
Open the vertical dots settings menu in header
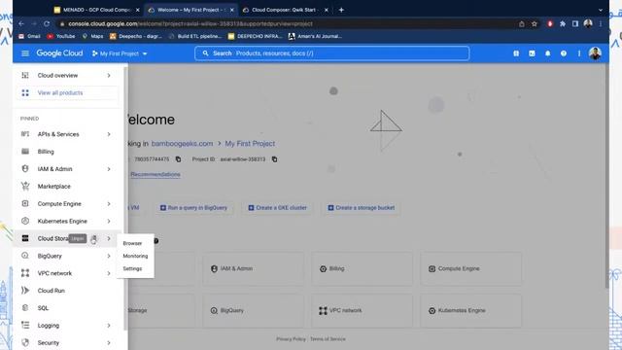click(579, 53)
